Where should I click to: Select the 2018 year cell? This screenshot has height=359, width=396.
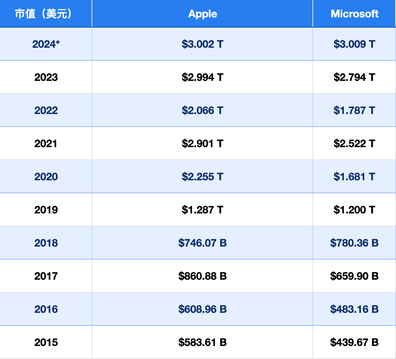click(46, 243)
